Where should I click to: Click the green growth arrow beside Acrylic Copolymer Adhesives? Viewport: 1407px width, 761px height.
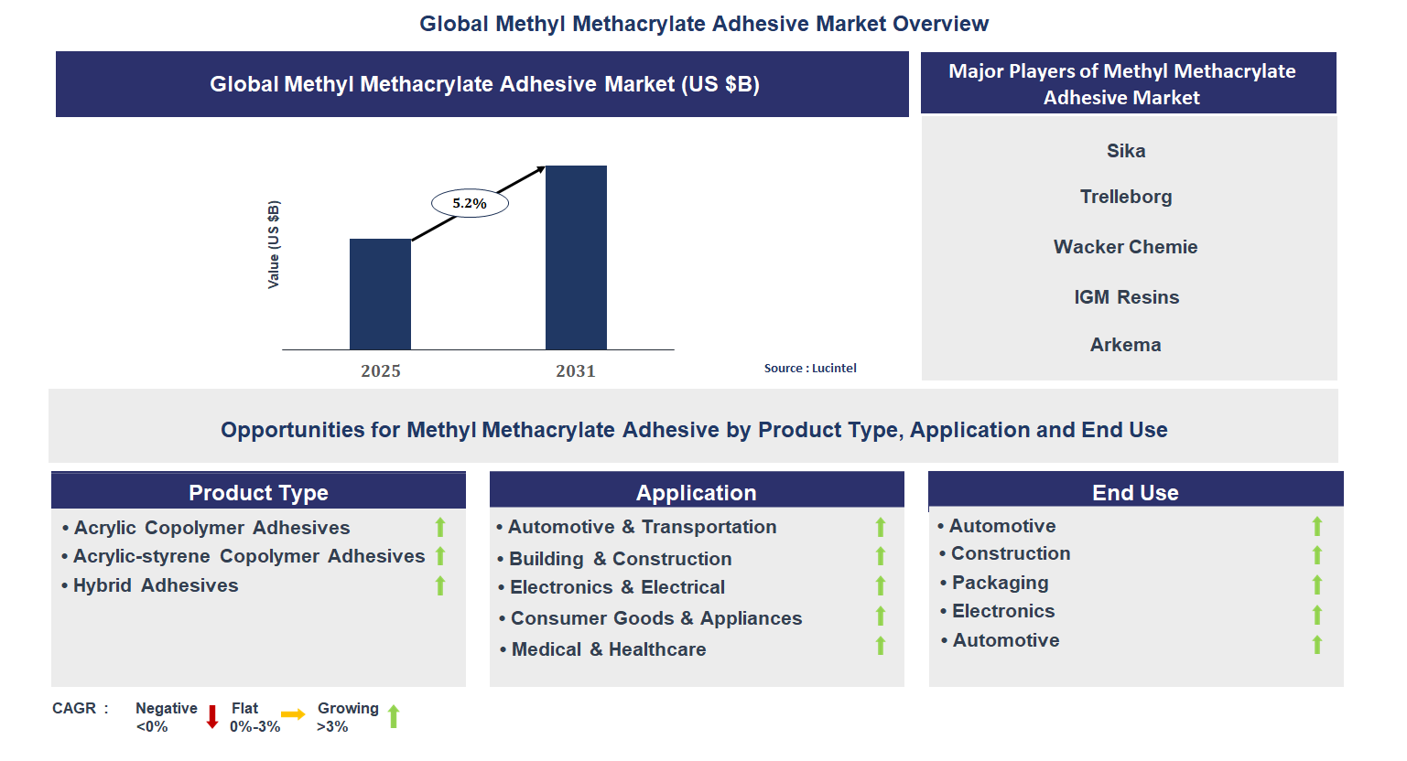click(x=440, y=527)
